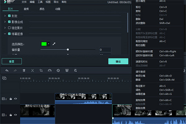Click the add track icon

point(4,78)
